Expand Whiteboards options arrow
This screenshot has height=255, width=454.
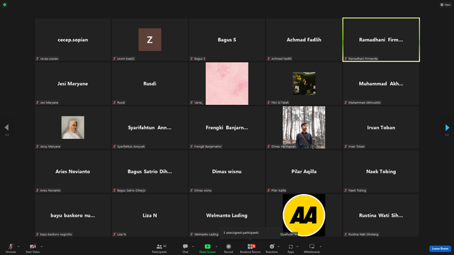[x=321, y=246]
